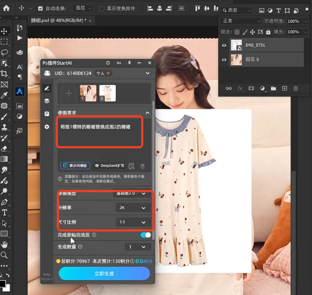The height and width of the screenshot is (295, 312).
Task: Click the delete layer trash icon
Action: [x=296, y=89]
